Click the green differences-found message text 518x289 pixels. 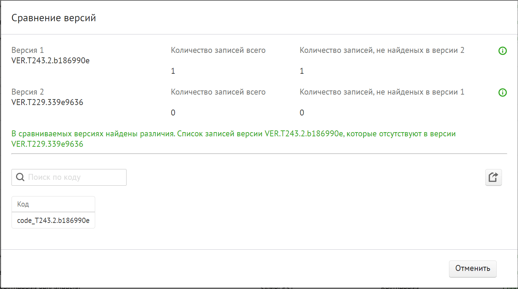click(x=233, y=134)
